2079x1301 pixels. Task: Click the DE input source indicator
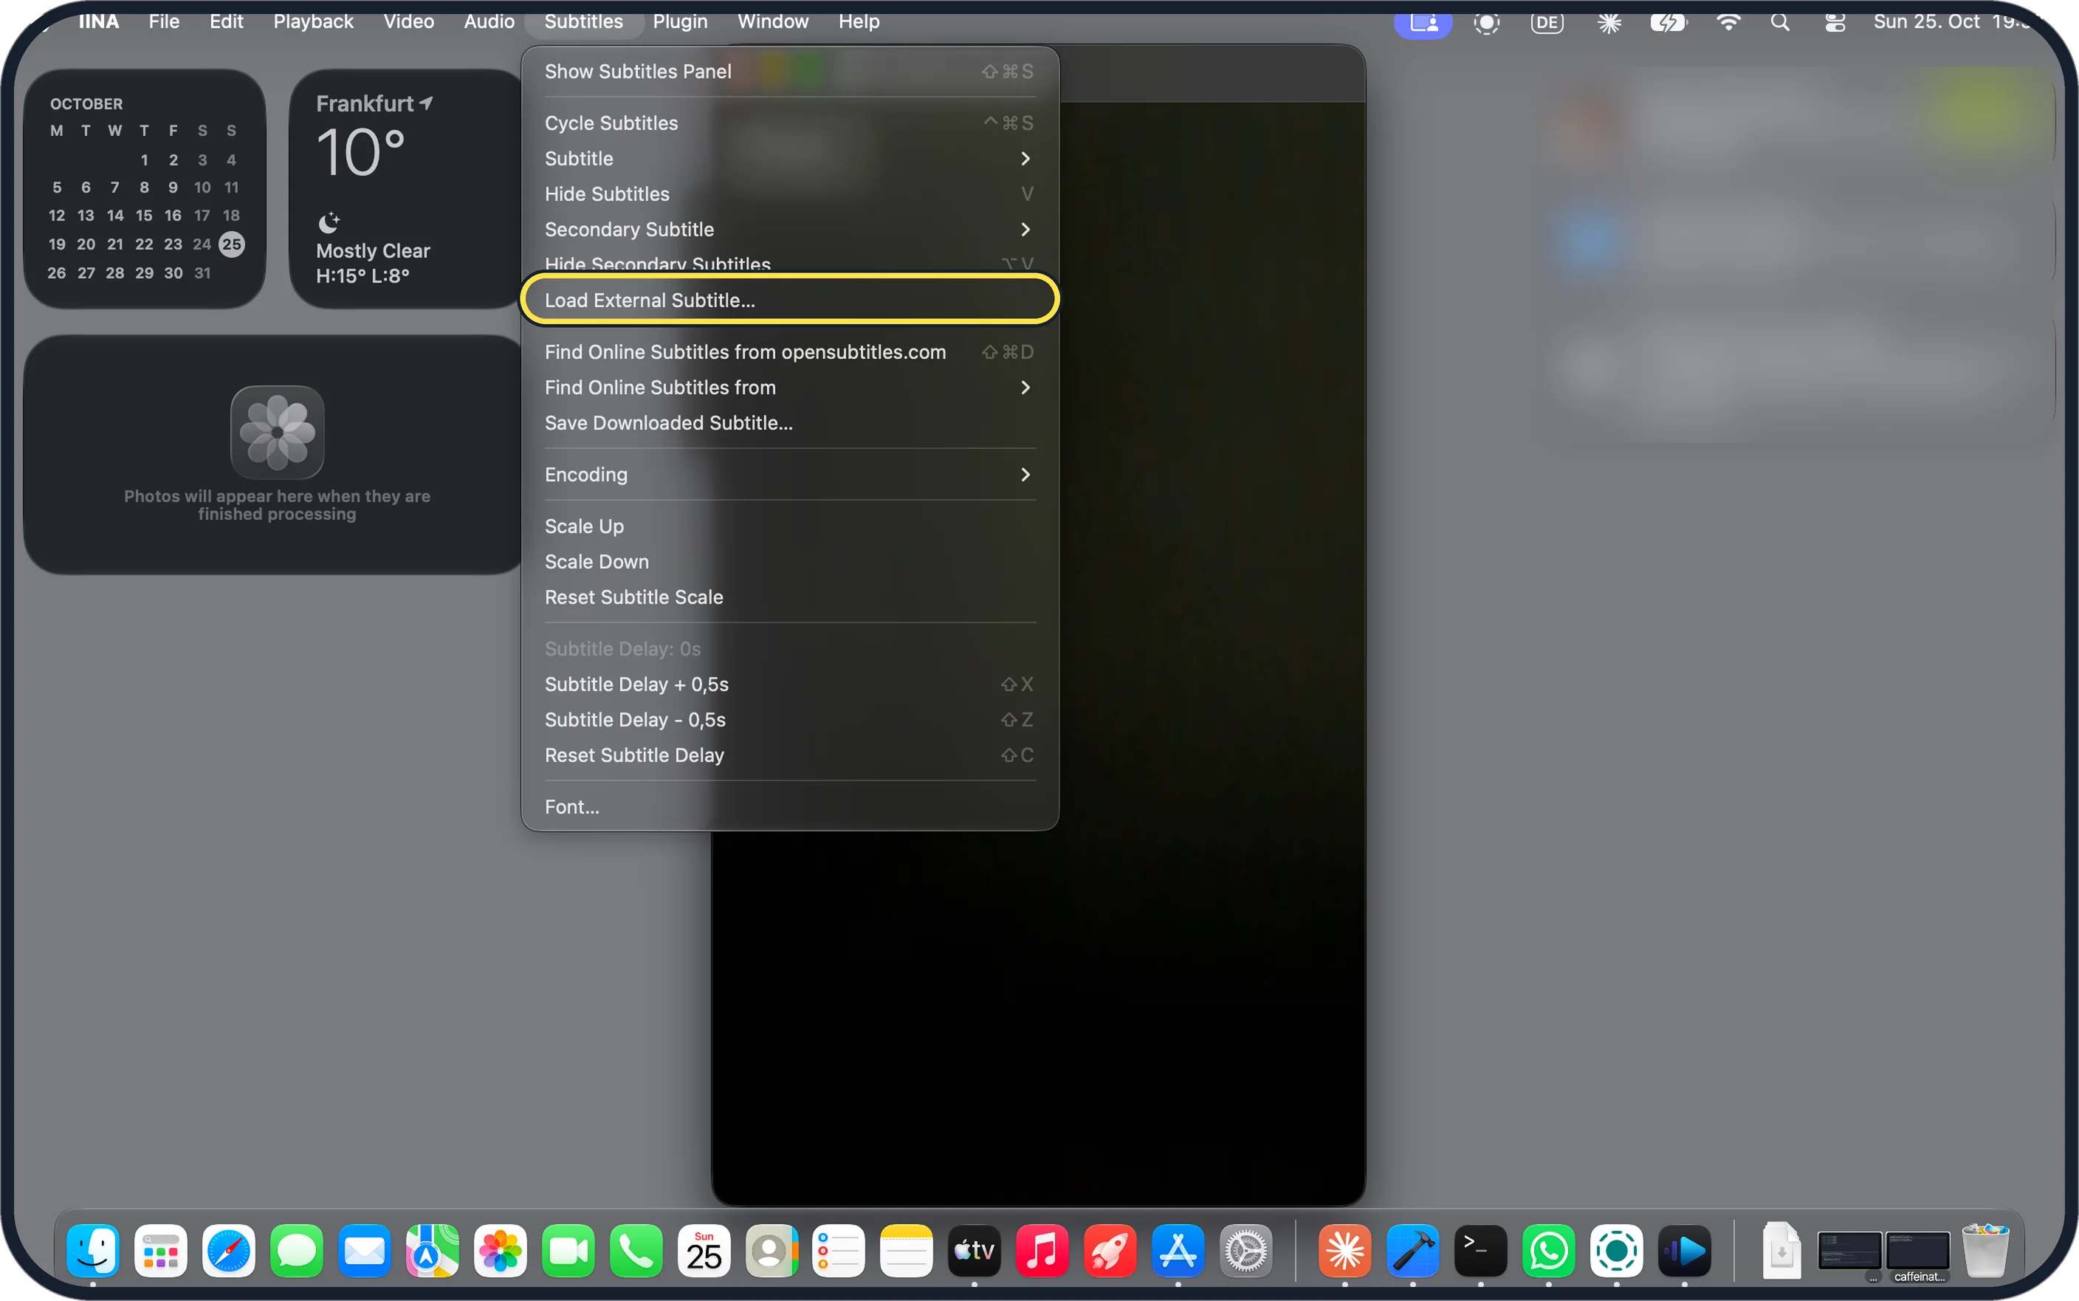(1547, 22)
